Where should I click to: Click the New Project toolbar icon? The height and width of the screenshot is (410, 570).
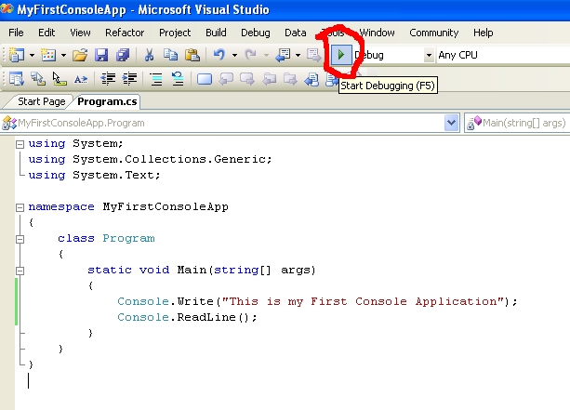click(17, 55)
